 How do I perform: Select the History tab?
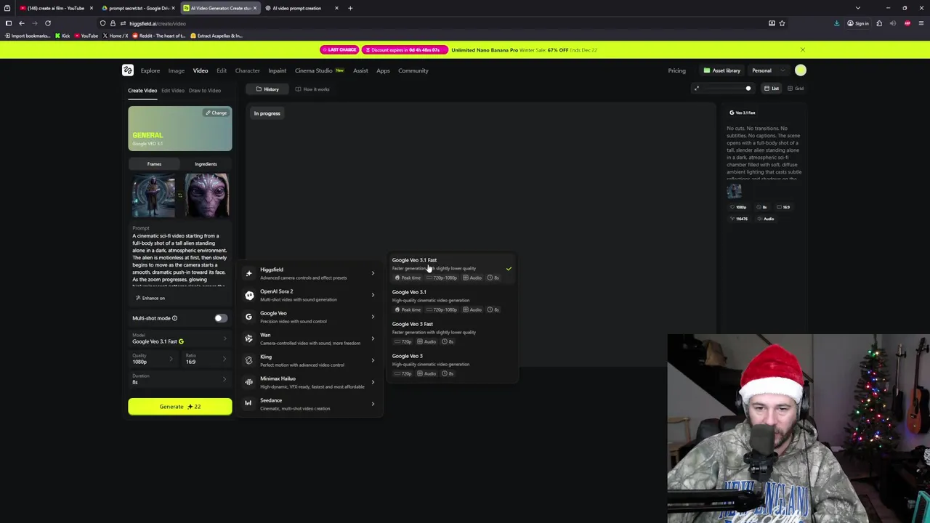(267, 89)
